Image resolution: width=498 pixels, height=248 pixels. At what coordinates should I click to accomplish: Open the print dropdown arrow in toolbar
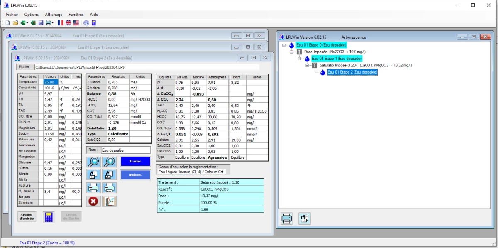(53, 23)
